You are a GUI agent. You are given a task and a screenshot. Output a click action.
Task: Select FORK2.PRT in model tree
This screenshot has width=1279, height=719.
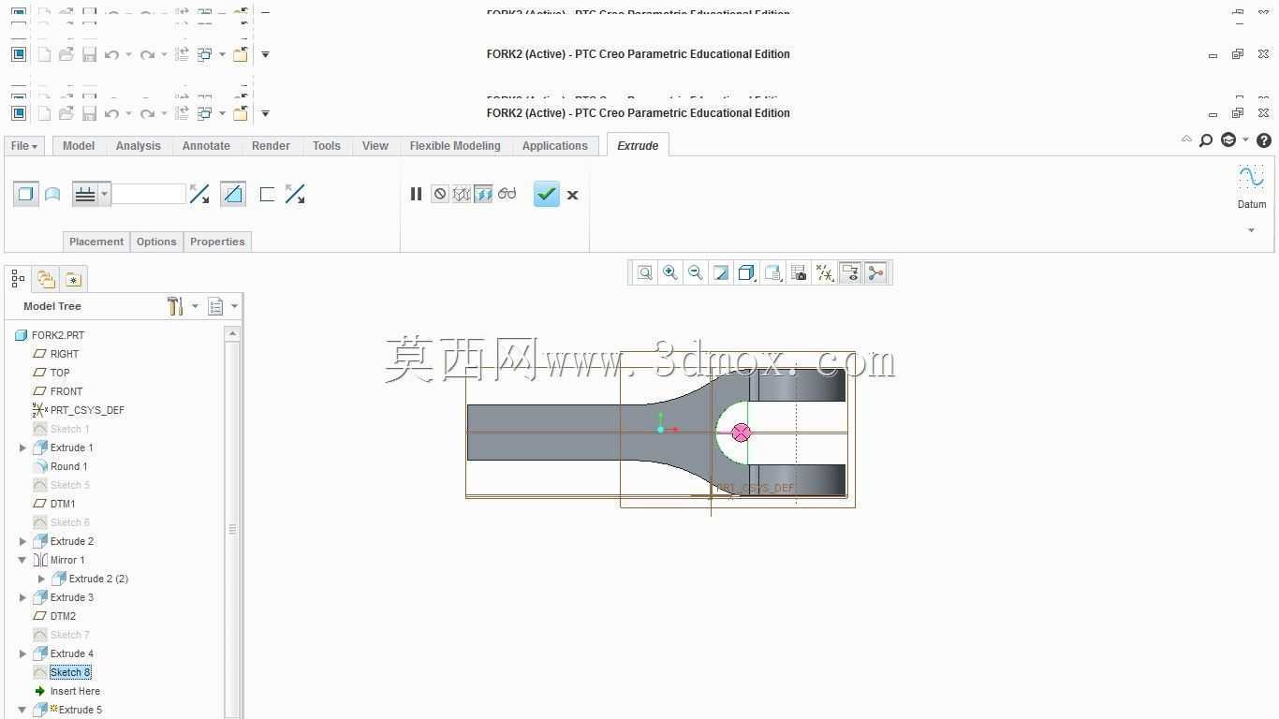point(58,335)
